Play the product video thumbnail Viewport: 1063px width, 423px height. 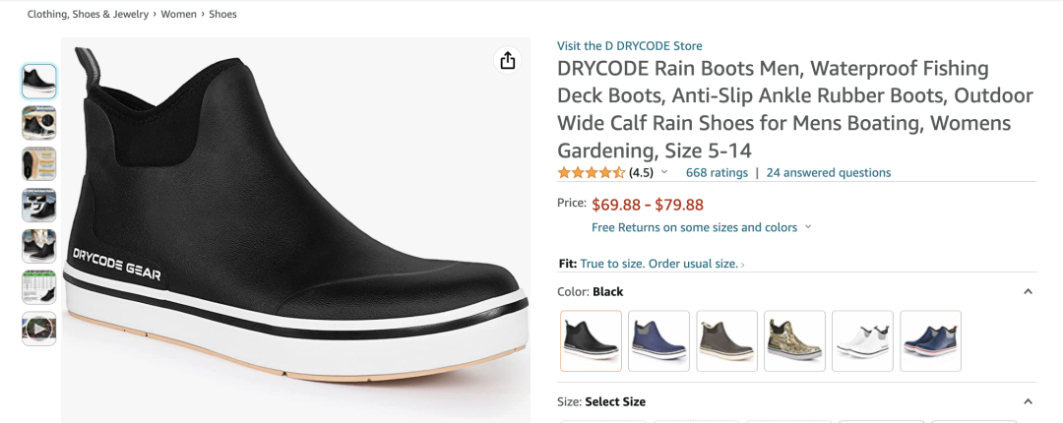click(x=39, y=329)
